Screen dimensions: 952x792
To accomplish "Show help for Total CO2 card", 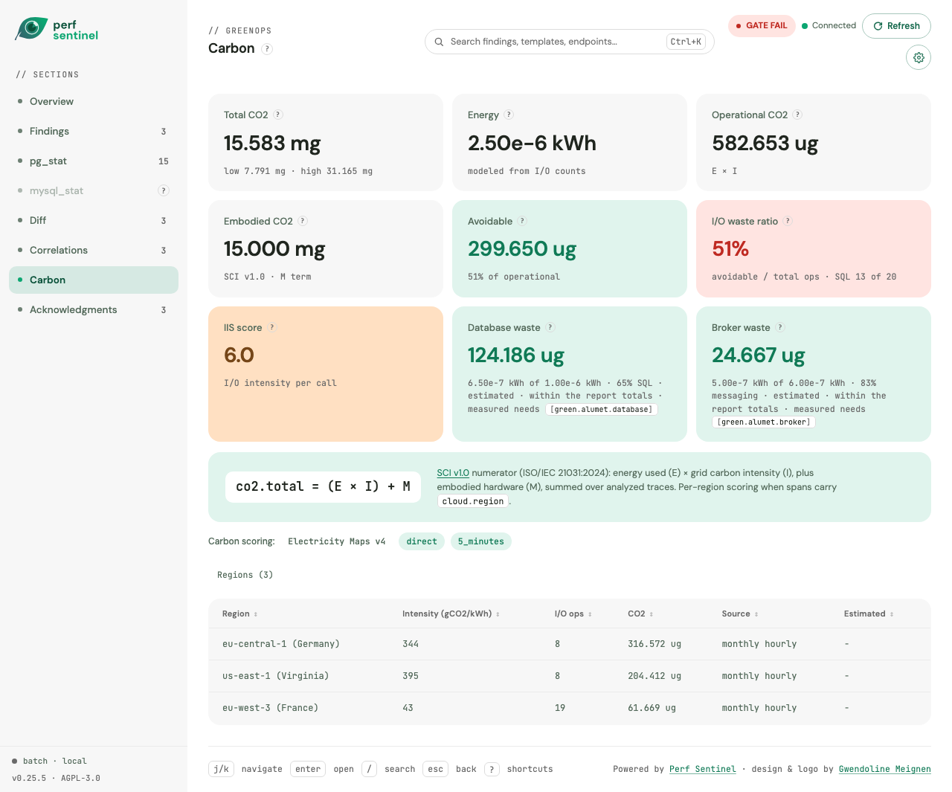I will coord(278,115).
